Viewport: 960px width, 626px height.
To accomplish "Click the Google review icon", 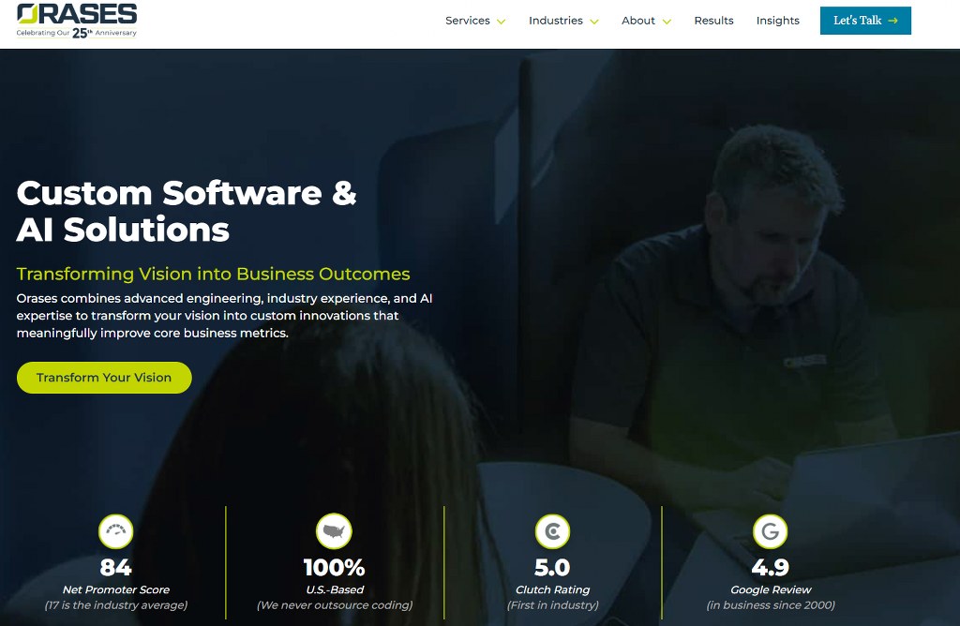I will click(x=771, y=531).
